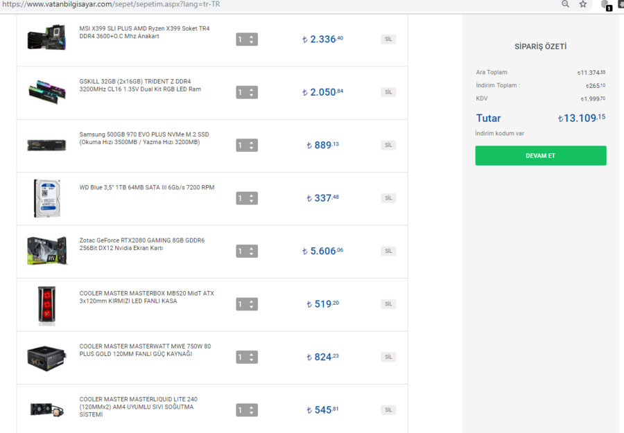Remove MasterWatt 750W PSU with SİL
The width and height of the screenshot is (624, 433).
click(x=388, y=357)
